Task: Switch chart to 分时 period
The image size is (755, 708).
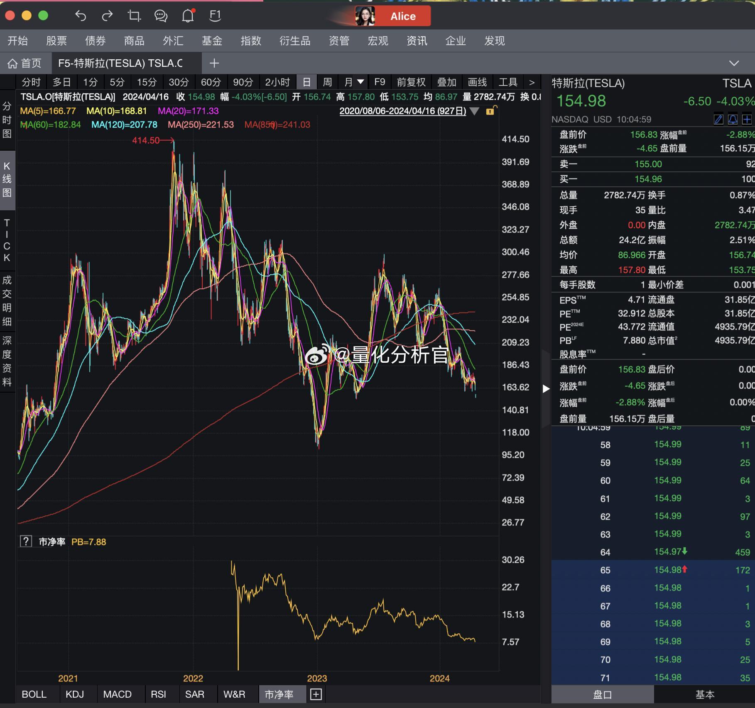Action: coord(31,82)
